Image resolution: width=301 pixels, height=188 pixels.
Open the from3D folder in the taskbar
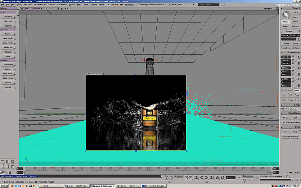pyautogui.click(x=51, y=186)
